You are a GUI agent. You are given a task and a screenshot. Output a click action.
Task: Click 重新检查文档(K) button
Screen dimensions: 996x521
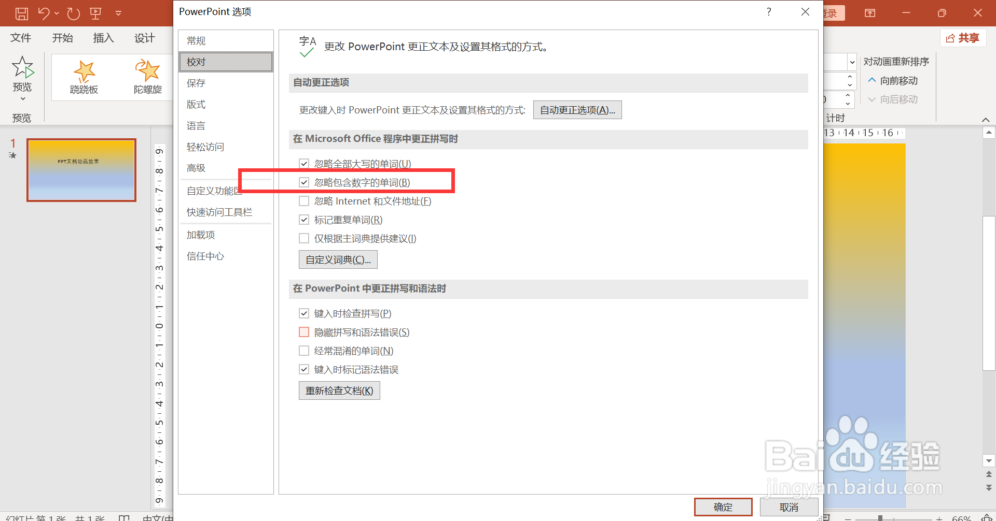[339, 390]
